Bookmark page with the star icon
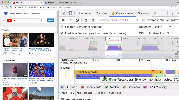Screen dimensions: 179x100 (x=176, y=7)
